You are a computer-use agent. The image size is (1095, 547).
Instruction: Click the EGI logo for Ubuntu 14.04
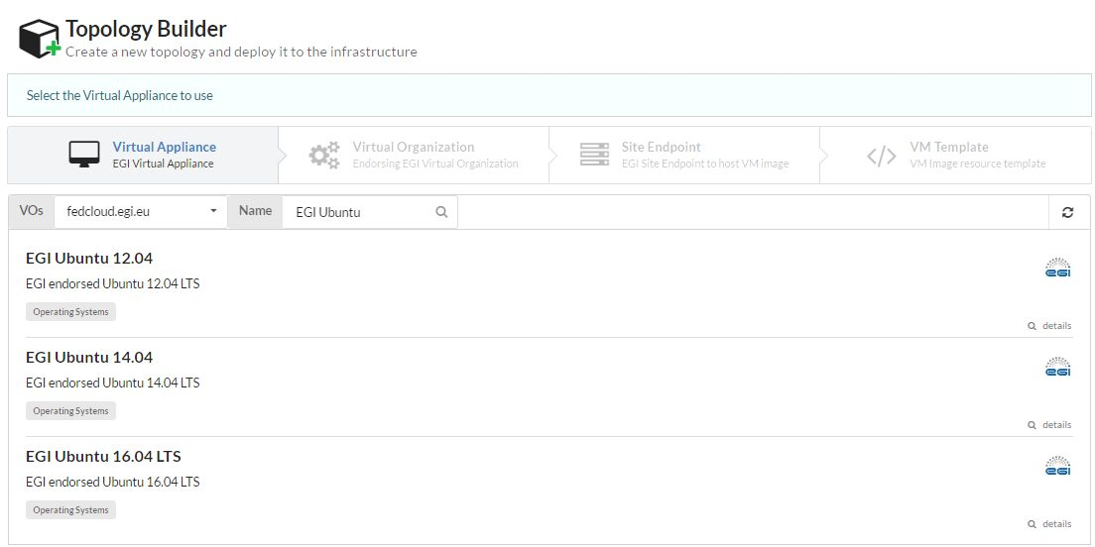click(1057, 368)
